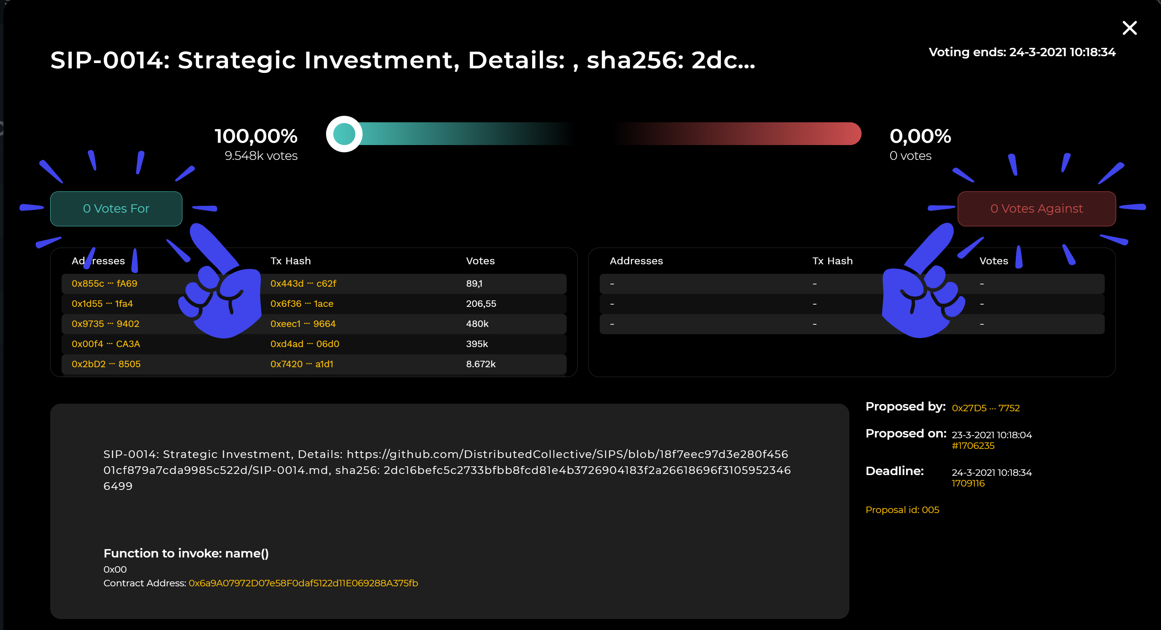Click the 0x00 calldata value

(x=116, y=570)
